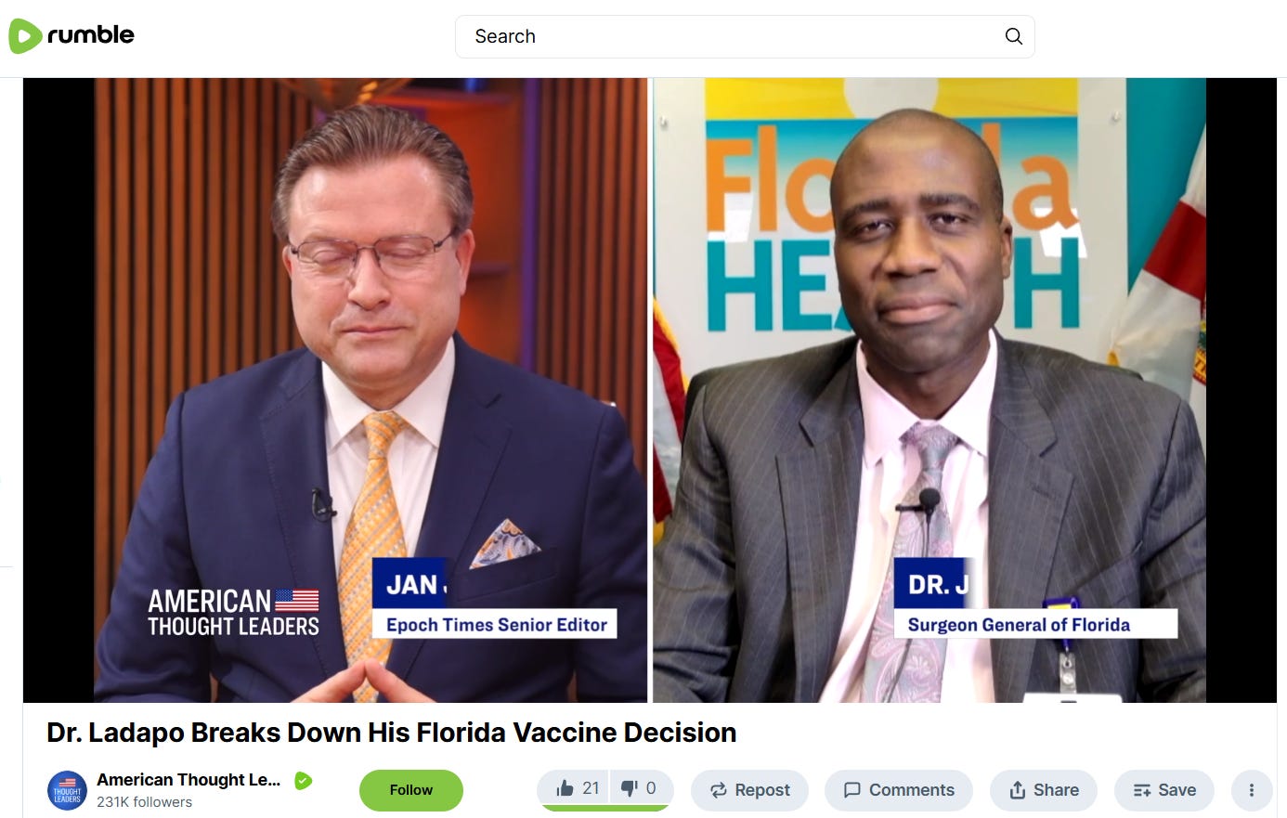Click the Save playlist-add icon
The height and width of the screenshot is (818, 1287).
[x=1142, y=790]
